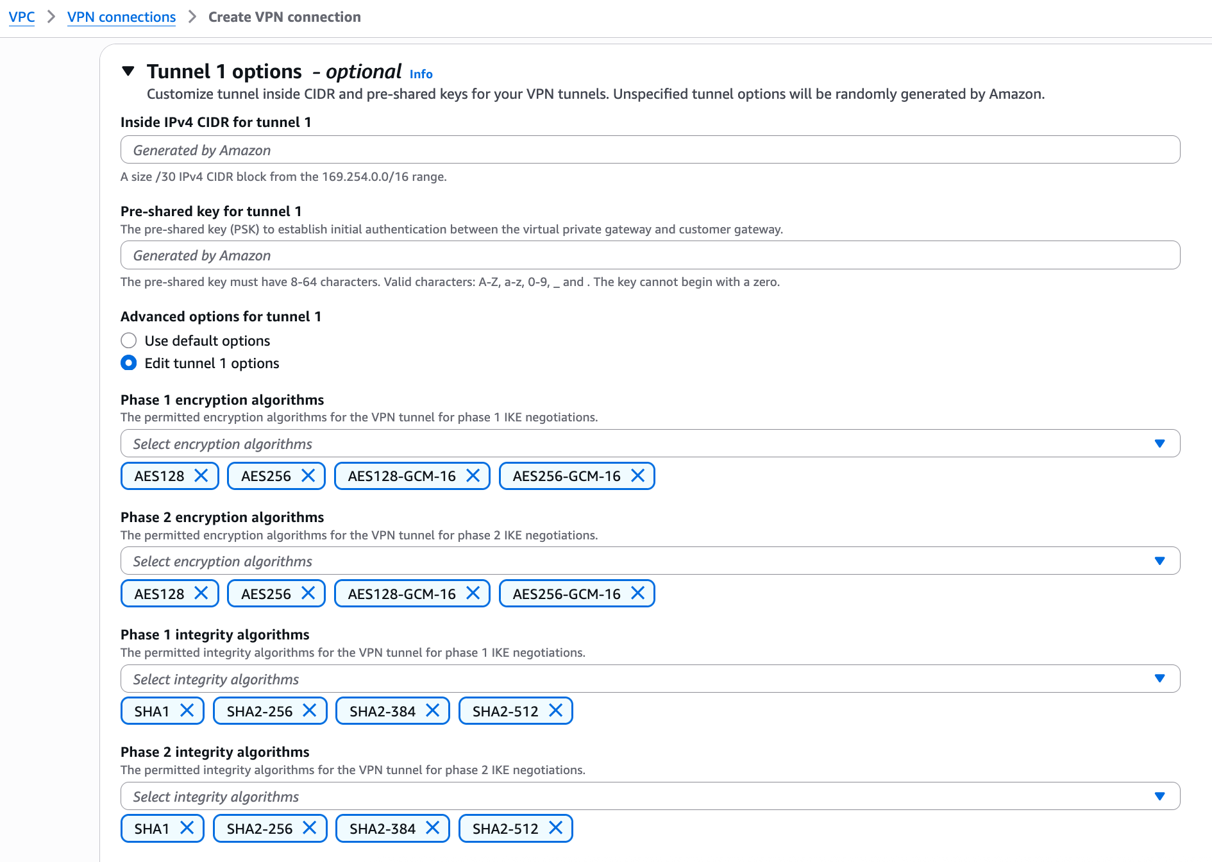Image resolution: width=1212 pixels, height=862 pixels.
Task: Remove AES128 from Phase 1 encryption algorithms
Action: pyautogui.click(x=201, y=476)
